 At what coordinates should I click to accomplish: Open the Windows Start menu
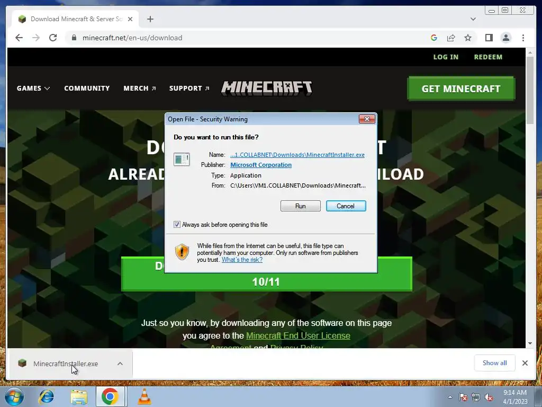click(x=14, y=396)
